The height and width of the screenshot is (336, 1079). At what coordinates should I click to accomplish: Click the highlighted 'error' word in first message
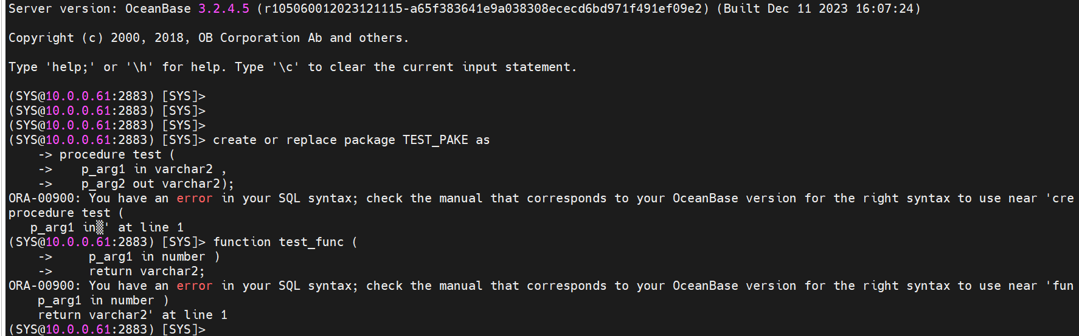(195, 198)
